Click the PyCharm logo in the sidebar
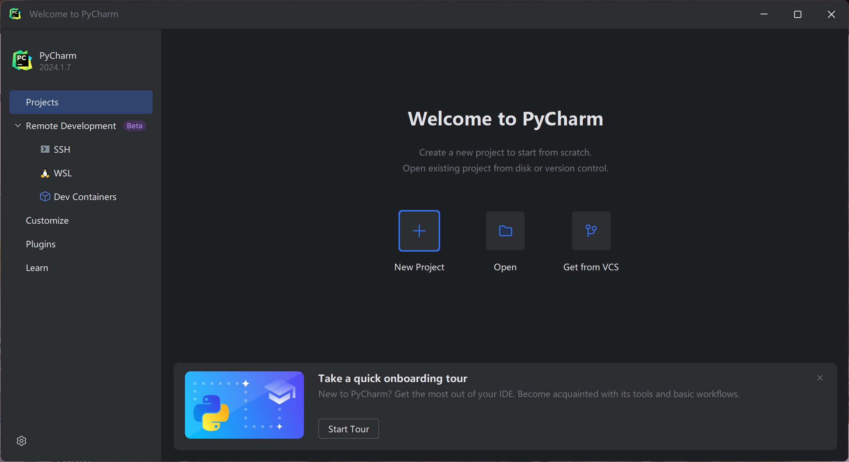The width and height of the screenshot is (849, 462). [x=22, y=61]
